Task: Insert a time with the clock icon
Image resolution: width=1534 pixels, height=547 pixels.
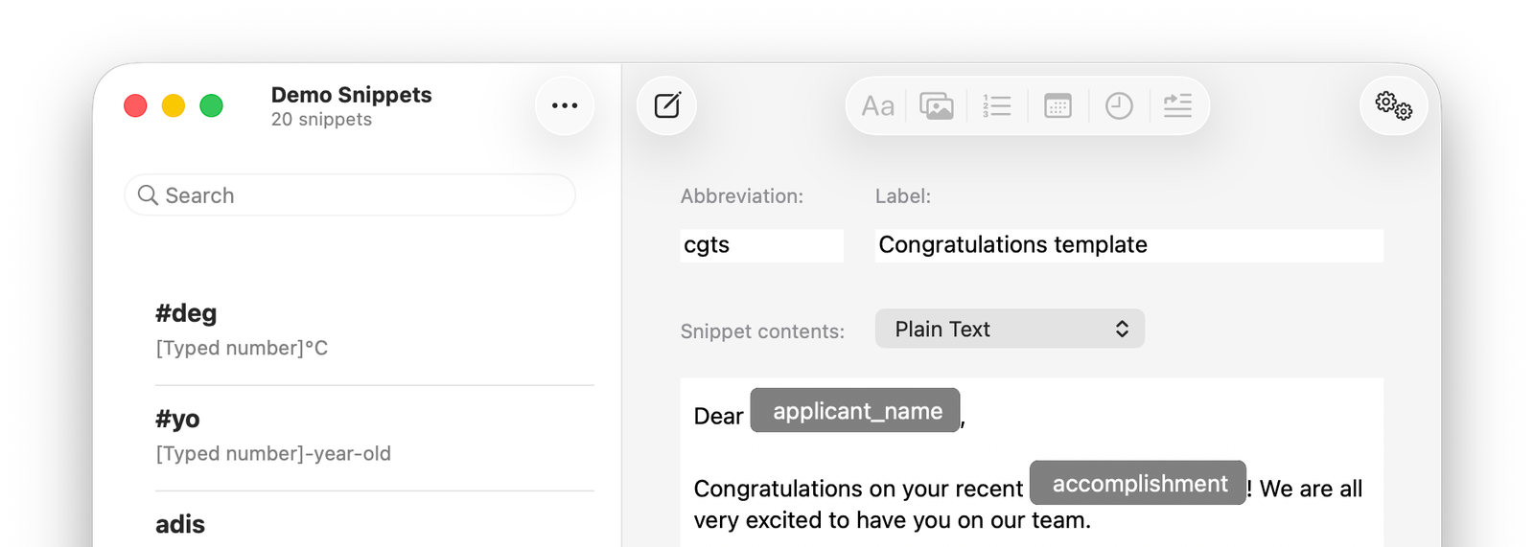Action: pos(1119,105)
